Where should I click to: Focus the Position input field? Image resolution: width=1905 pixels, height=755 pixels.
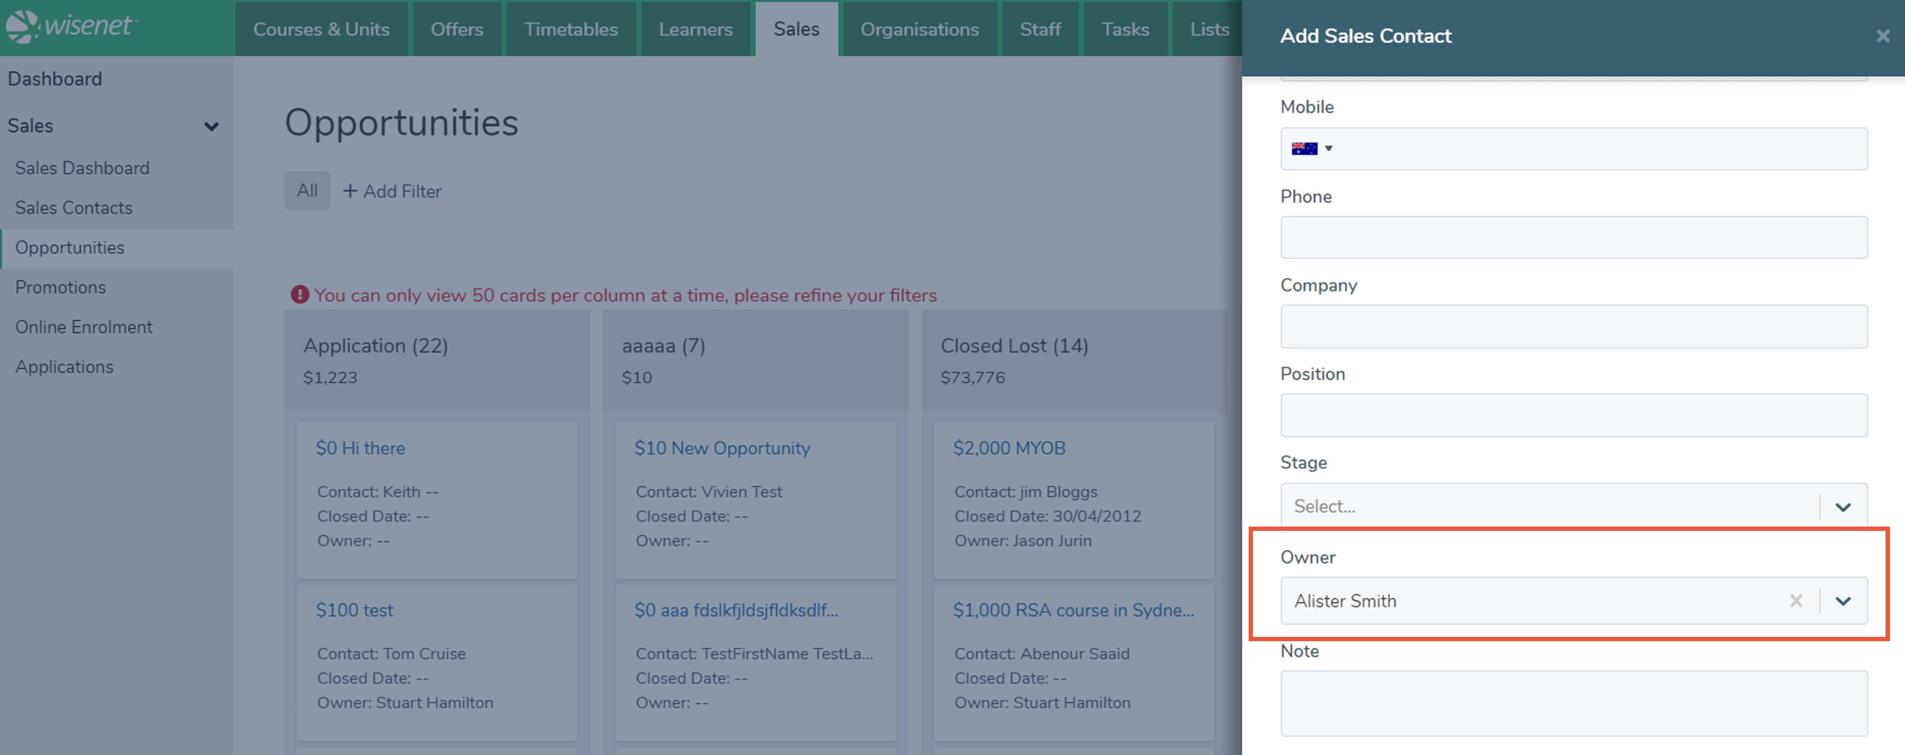click(1574, 415)
